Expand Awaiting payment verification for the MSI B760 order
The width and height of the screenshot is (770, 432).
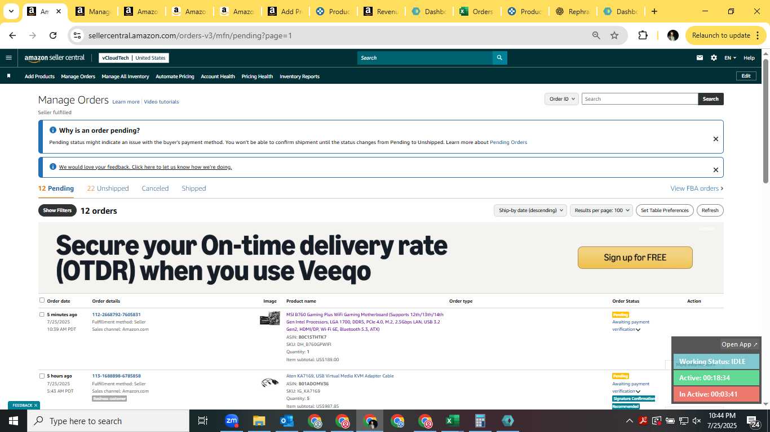click(638, 330)
